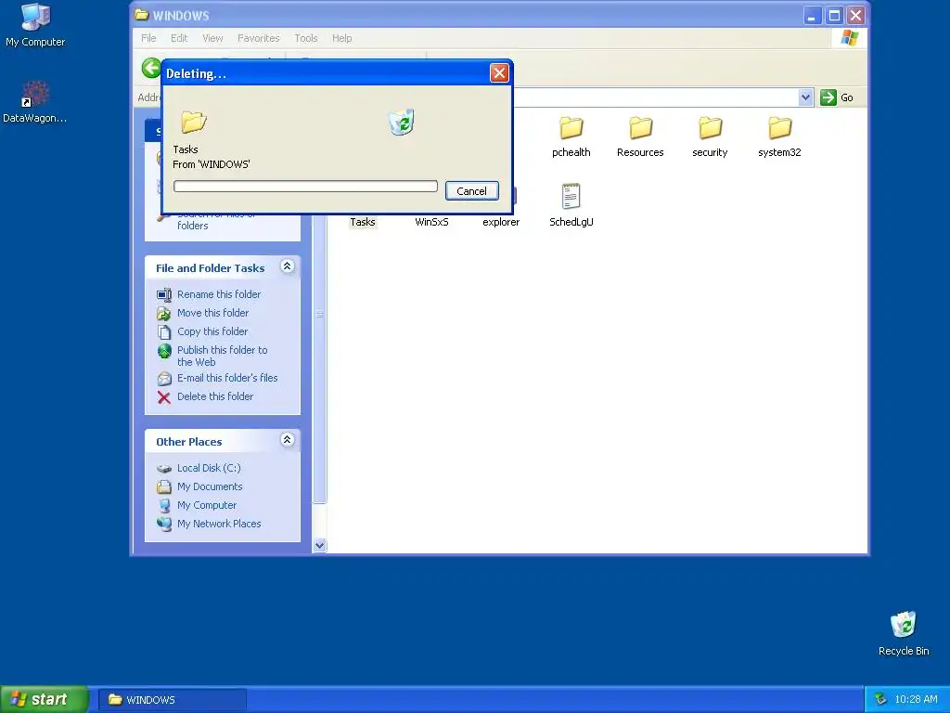Click the WinSxS folder label
The height and width of the screenshot is (713, 950).
(432, 222)
